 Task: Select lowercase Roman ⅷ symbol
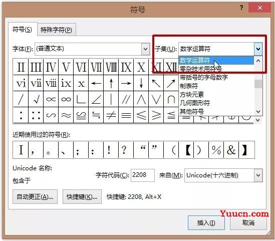click(x=51, y=83)
